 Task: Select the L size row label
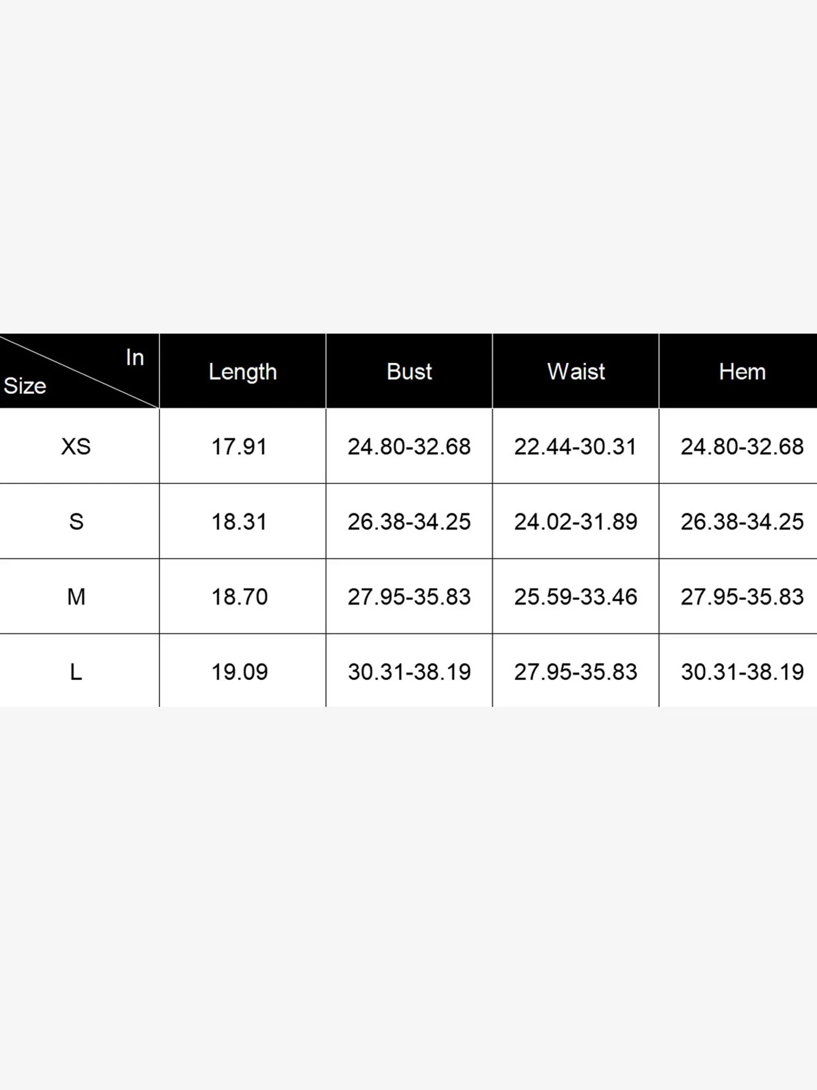click(x=76, y=672)
